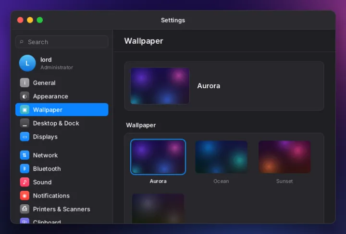Open Bluetooth settings
Viewport: 346px width, 234px height.
pos(62,169)
